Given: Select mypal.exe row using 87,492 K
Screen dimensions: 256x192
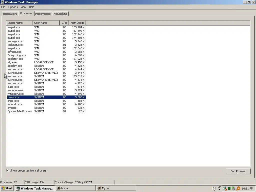Looking at the screenshot, I should tap(46, 31).
